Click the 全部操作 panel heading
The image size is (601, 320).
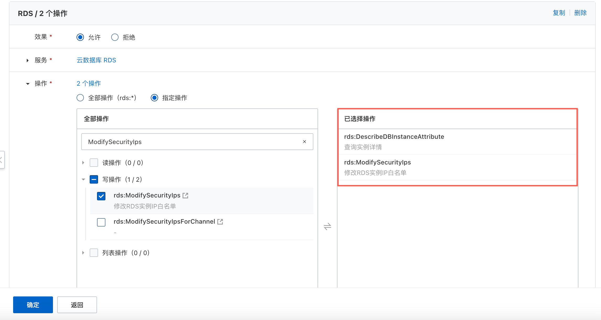point(96,119)
